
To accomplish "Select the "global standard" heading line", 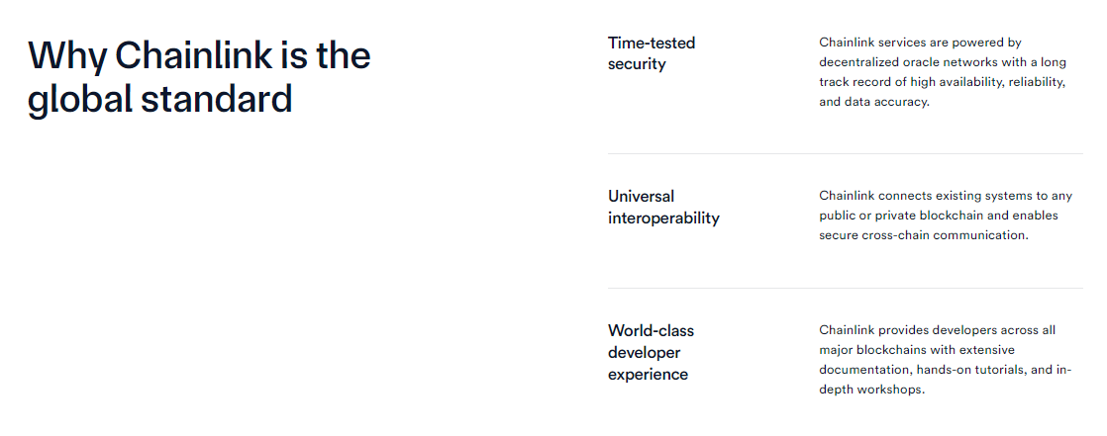I will tap(159, 101).
